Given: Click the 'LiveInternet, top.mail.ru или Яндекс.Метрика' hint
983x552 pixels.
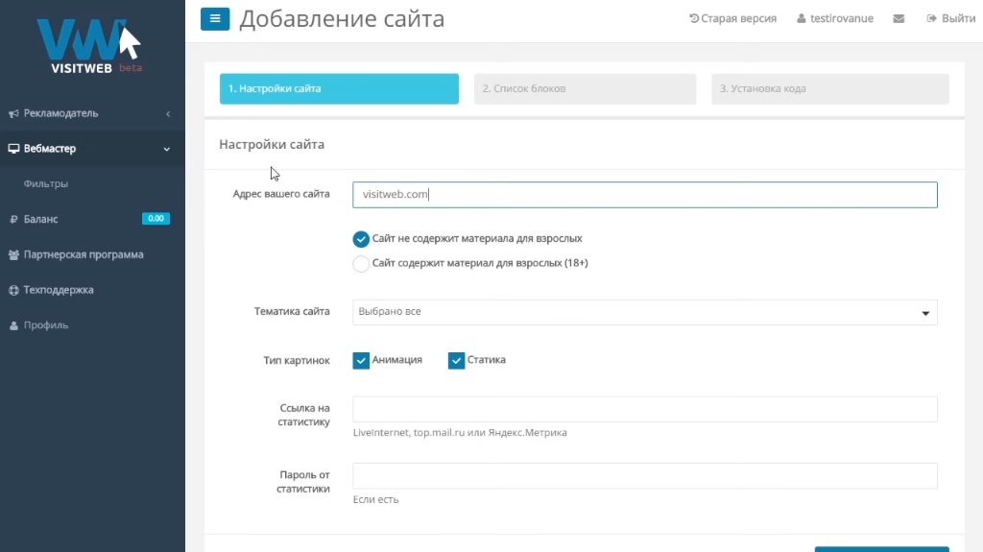Looking at the screenshot, I should (x=460, y=433).
